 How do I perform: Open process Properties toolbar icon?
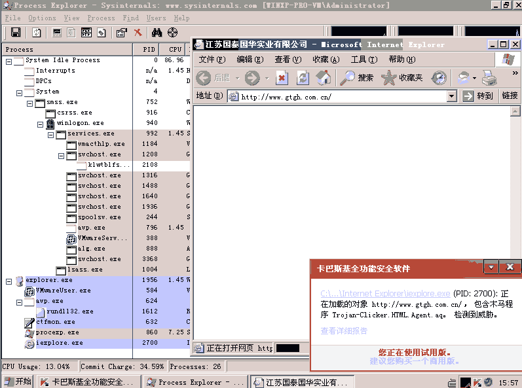(122, 32)
